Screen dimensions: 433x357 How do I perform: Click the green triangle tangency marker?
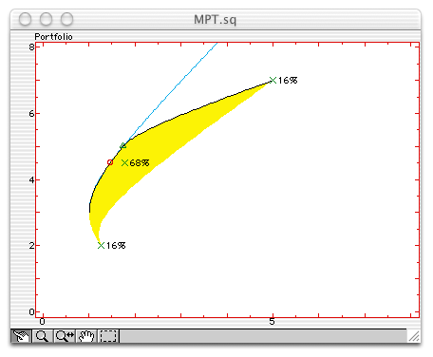click(123, 146)
